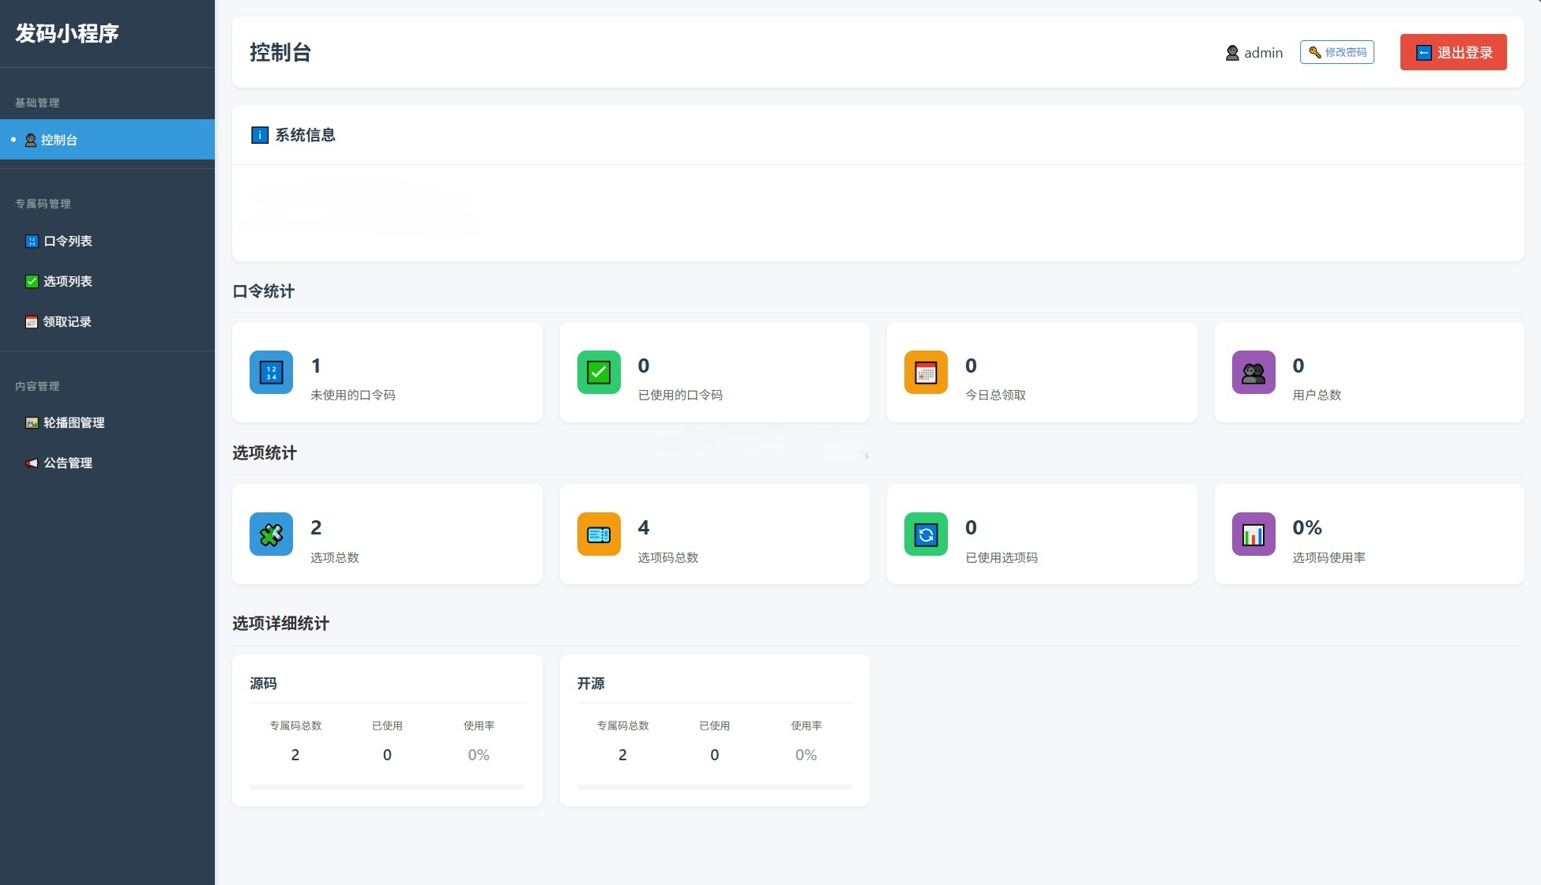Click the blue numbers icon for unused passcodes

pos(271,373)
